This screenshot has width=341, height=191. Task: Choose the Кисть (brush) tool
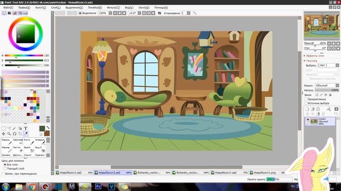pos(29,142)
